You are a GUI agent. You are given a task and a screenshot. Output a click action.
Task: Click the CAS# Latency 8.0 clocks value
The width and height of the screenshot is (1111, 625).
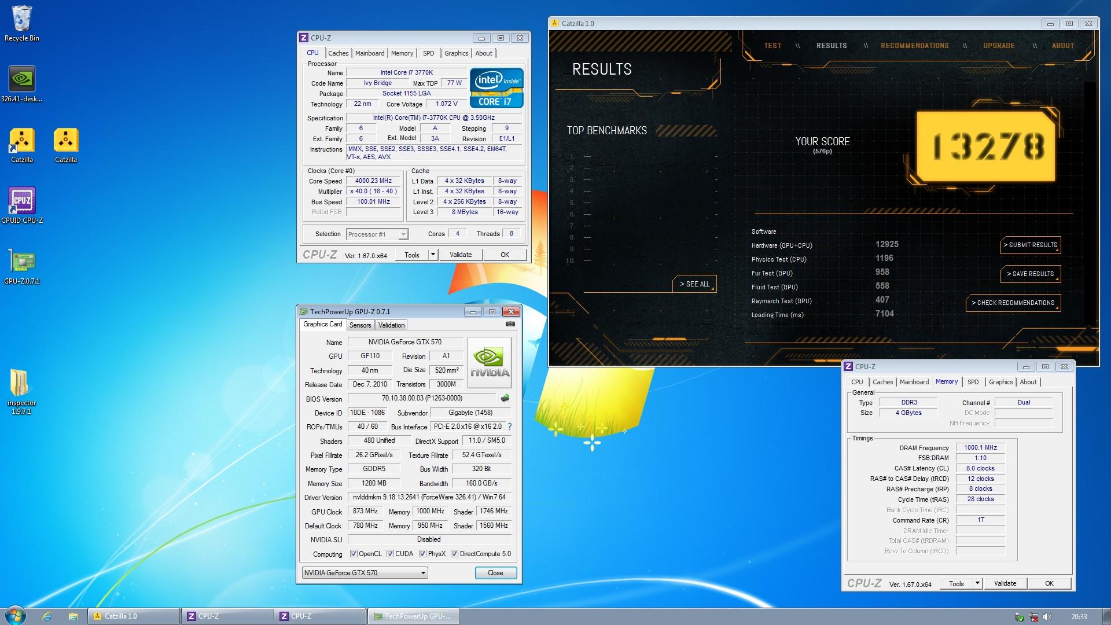tap(980, 468)
